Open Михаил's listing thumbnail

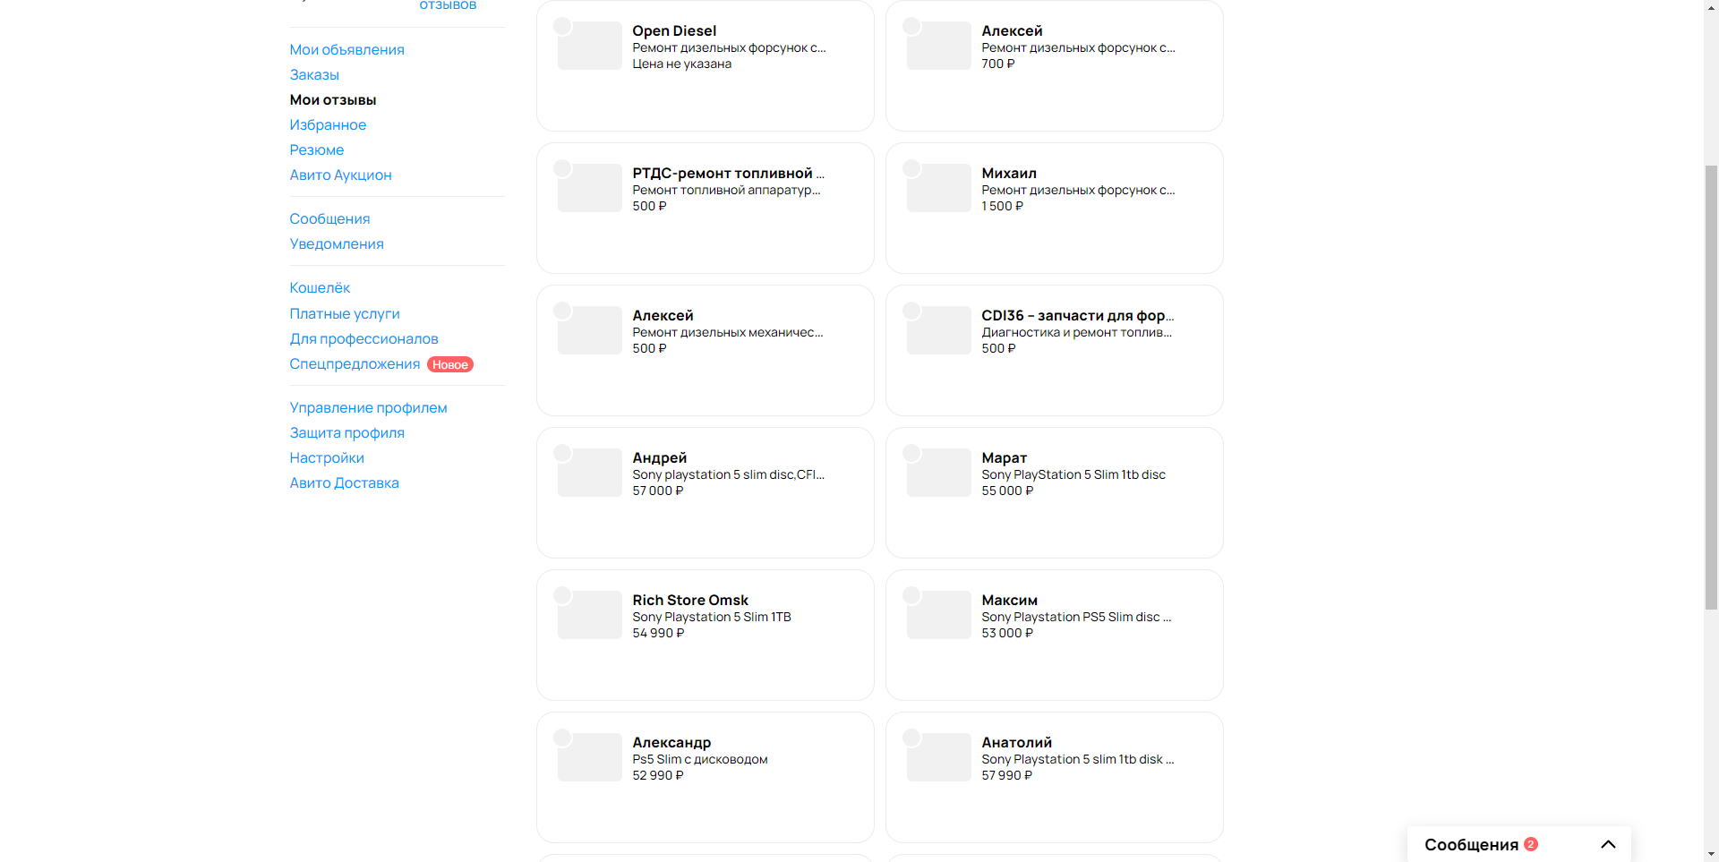pos(938,188)
